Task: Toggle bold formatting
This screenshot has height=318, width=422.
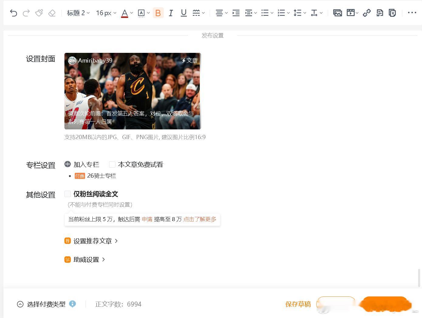Action: click(x=158, y=13)
